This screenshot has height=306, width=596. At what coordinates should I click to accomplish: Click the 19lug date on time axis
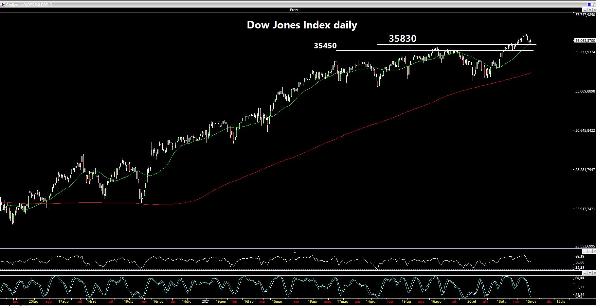point(406,301)
